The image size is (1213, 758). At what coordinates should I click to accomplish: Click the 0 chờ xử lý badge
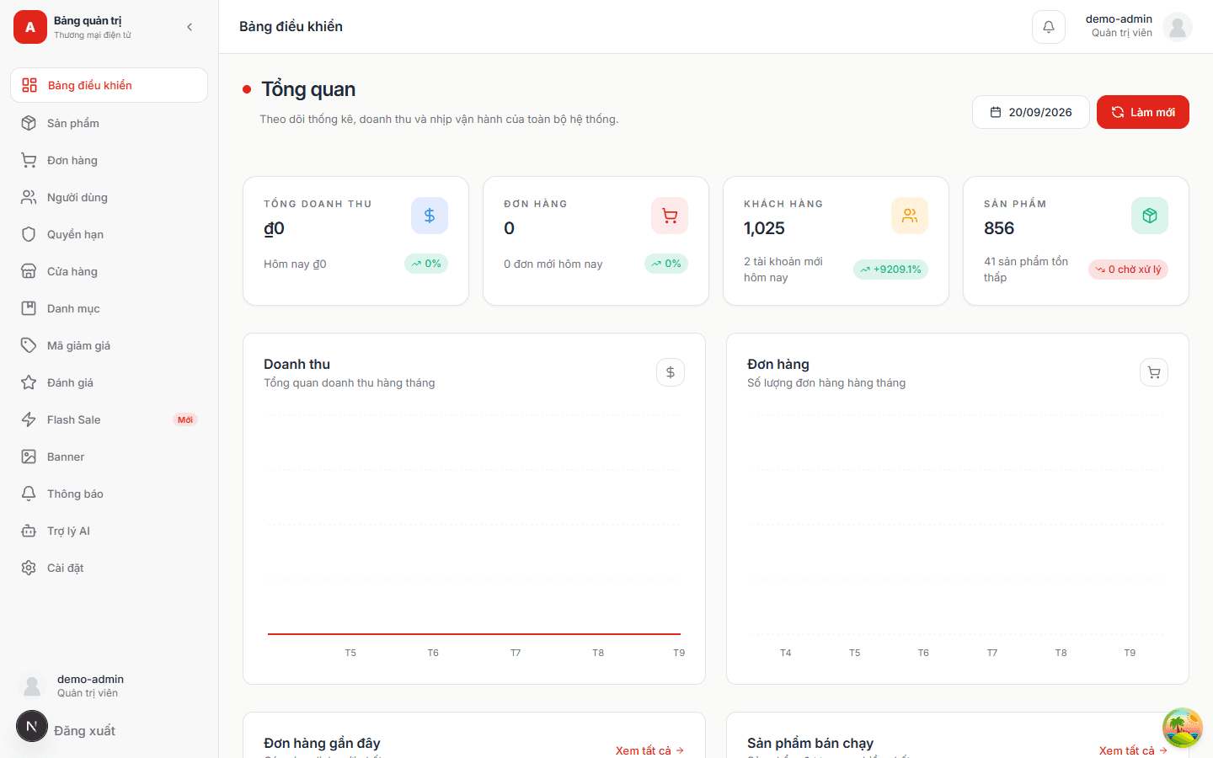pos(1129,270)
